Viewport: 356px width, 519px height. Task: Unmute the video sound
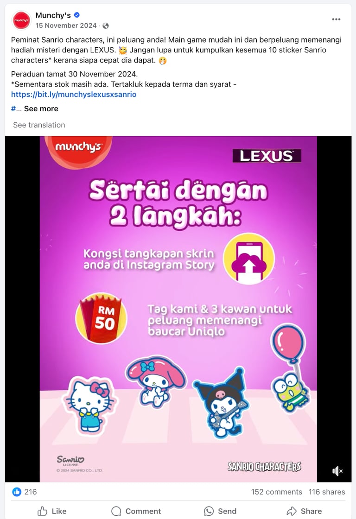pos(337,471)
